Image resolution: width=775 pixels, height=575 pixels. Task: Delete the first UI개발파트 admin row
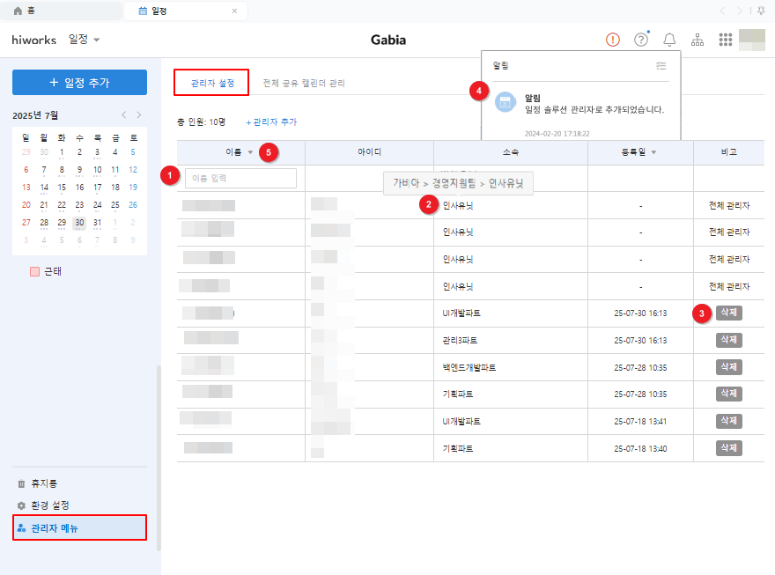coord(728,313)
